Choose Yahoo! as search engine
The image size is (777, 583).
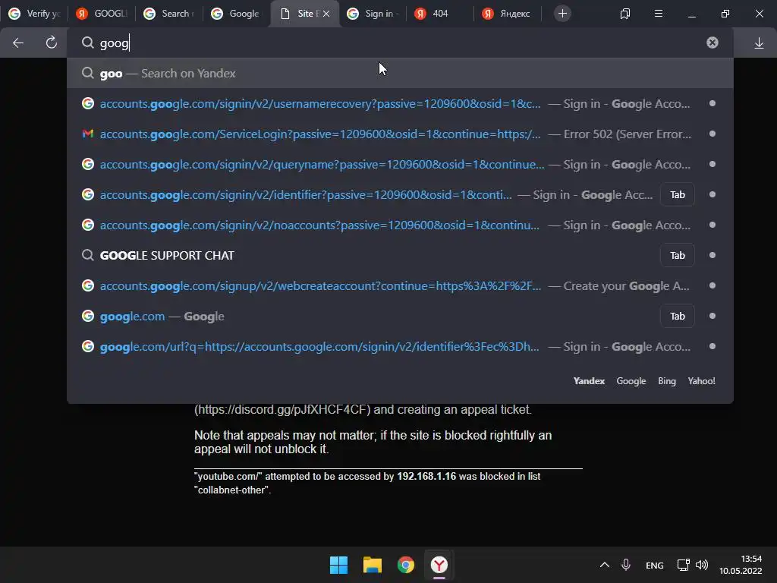[701, 381]
